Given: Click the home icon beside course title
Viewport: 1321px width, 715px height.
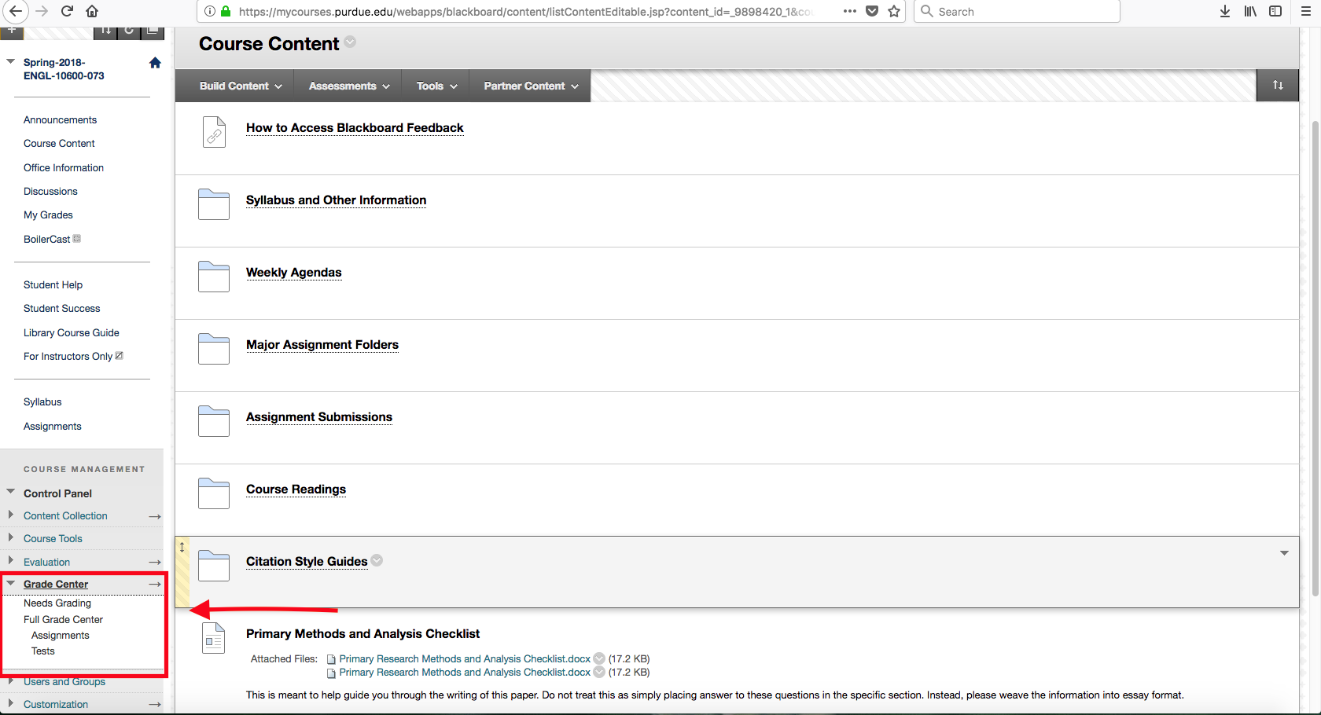Looking at the screenshot, I should (x=155, y=63).
